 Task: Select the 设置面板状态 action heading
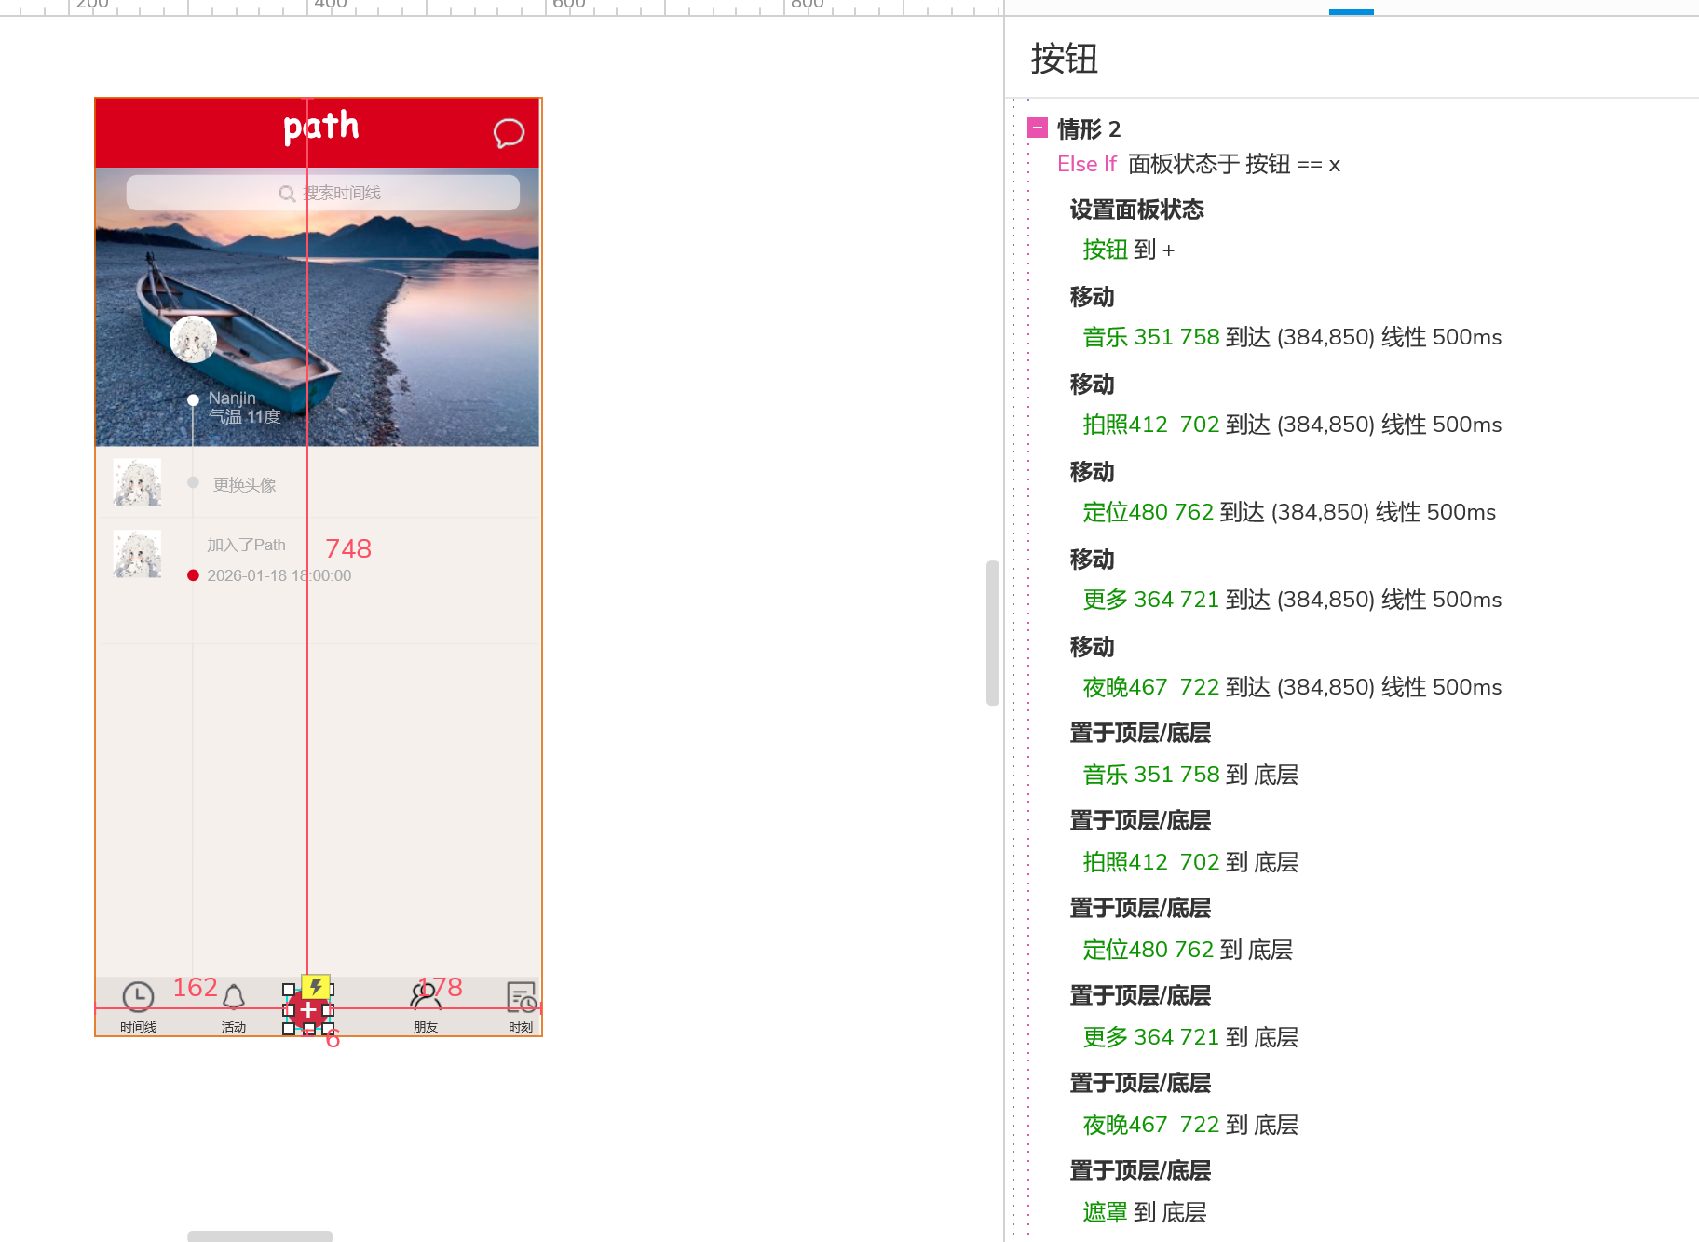click(1136, 209)
